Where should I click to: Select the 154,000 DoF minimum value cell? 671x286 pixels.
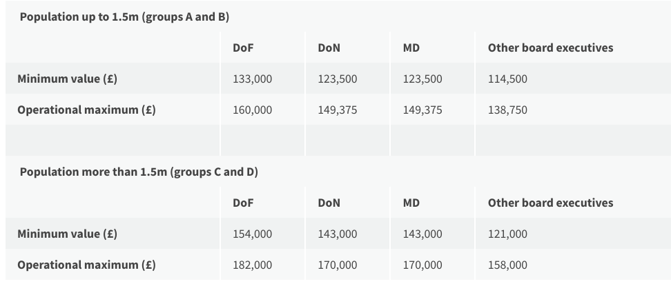tap(253, 234)
